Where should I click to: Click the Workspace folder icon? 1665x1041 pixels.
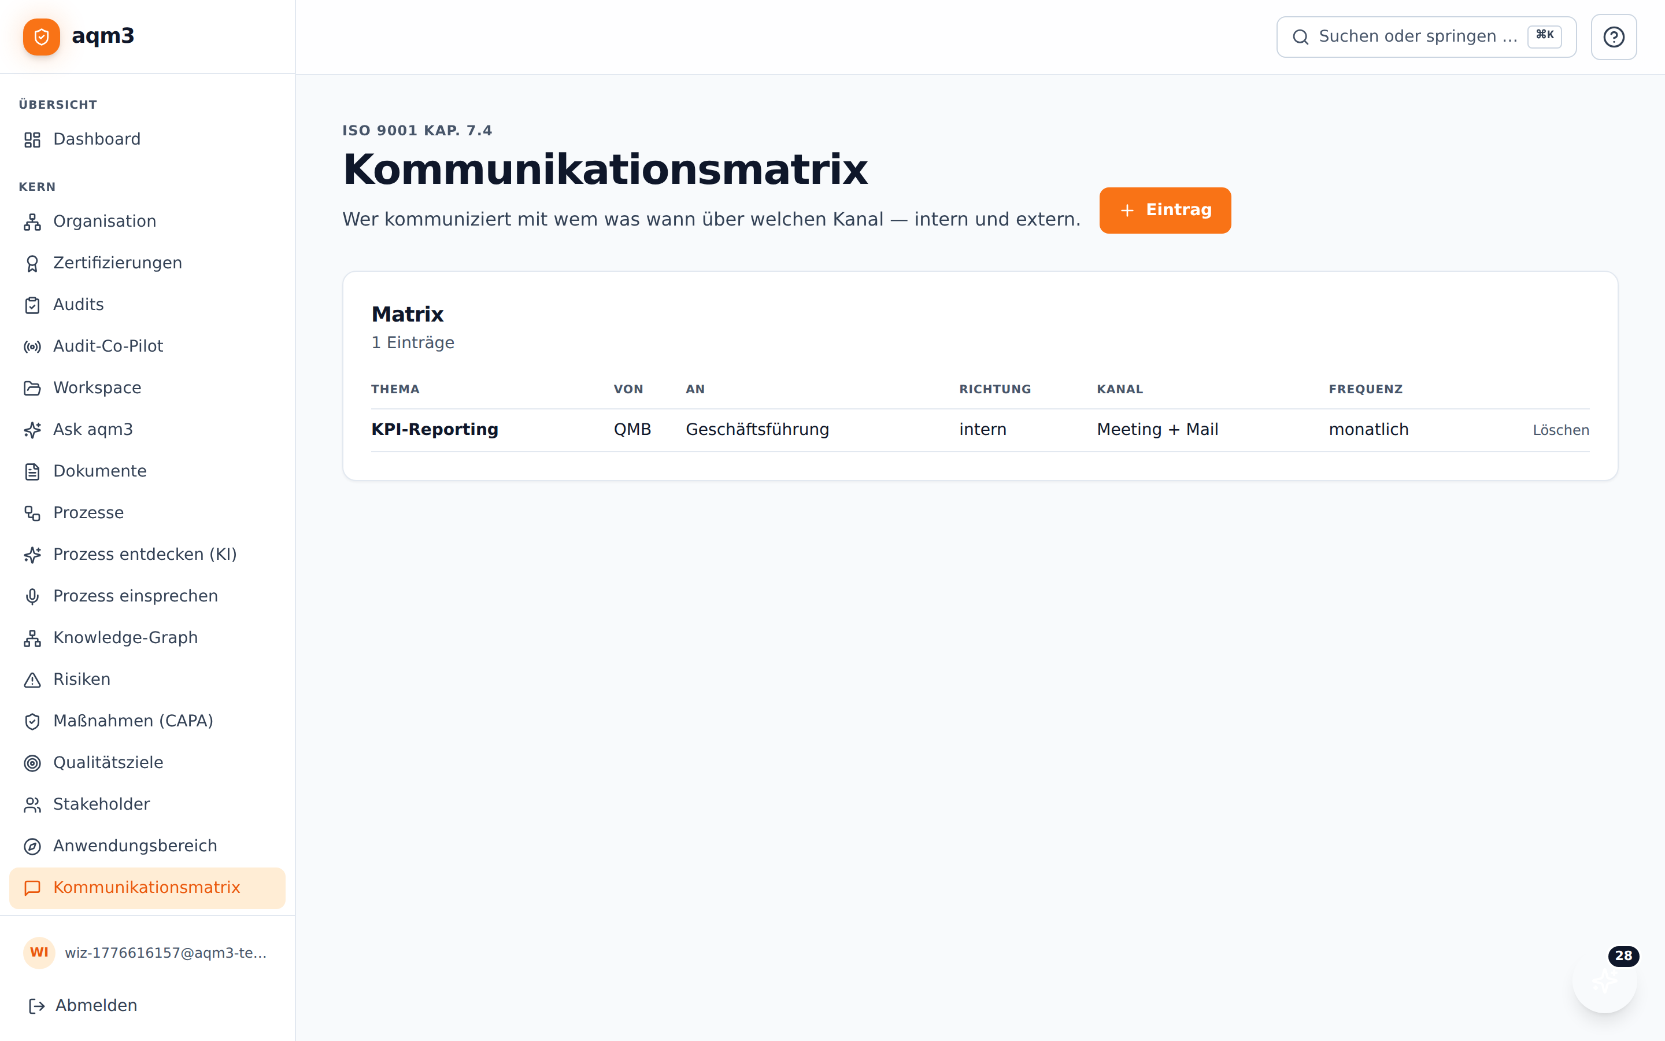pos(32,388)
